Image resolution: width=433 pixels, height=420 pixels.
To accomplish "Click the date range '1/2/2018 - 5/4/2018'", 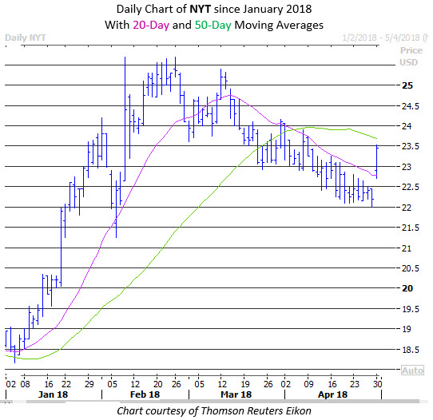I will [x=381, y=38].
